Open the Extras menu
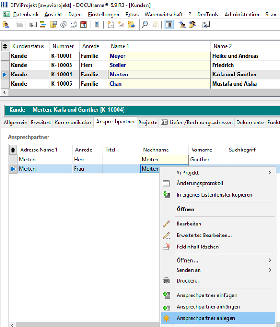The width and height of the screenshot is (280, 327). [x=132, y=15]
